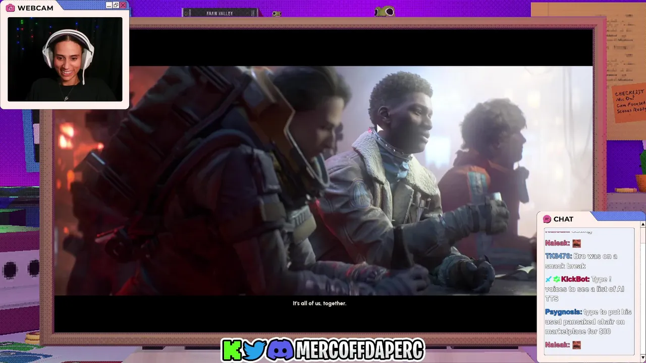This screenshot has width=646, height=363.
Task: Click the green verified badge beside KickBot
Action: pyautogui.click(x=557, y=279)
